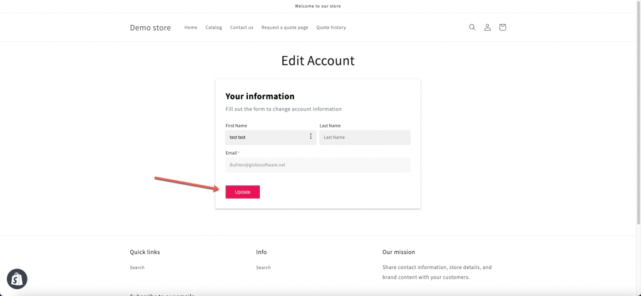Click the Demo store logo text
The image size is (641, 296).
pyautogui.click(x=150, y=27)
